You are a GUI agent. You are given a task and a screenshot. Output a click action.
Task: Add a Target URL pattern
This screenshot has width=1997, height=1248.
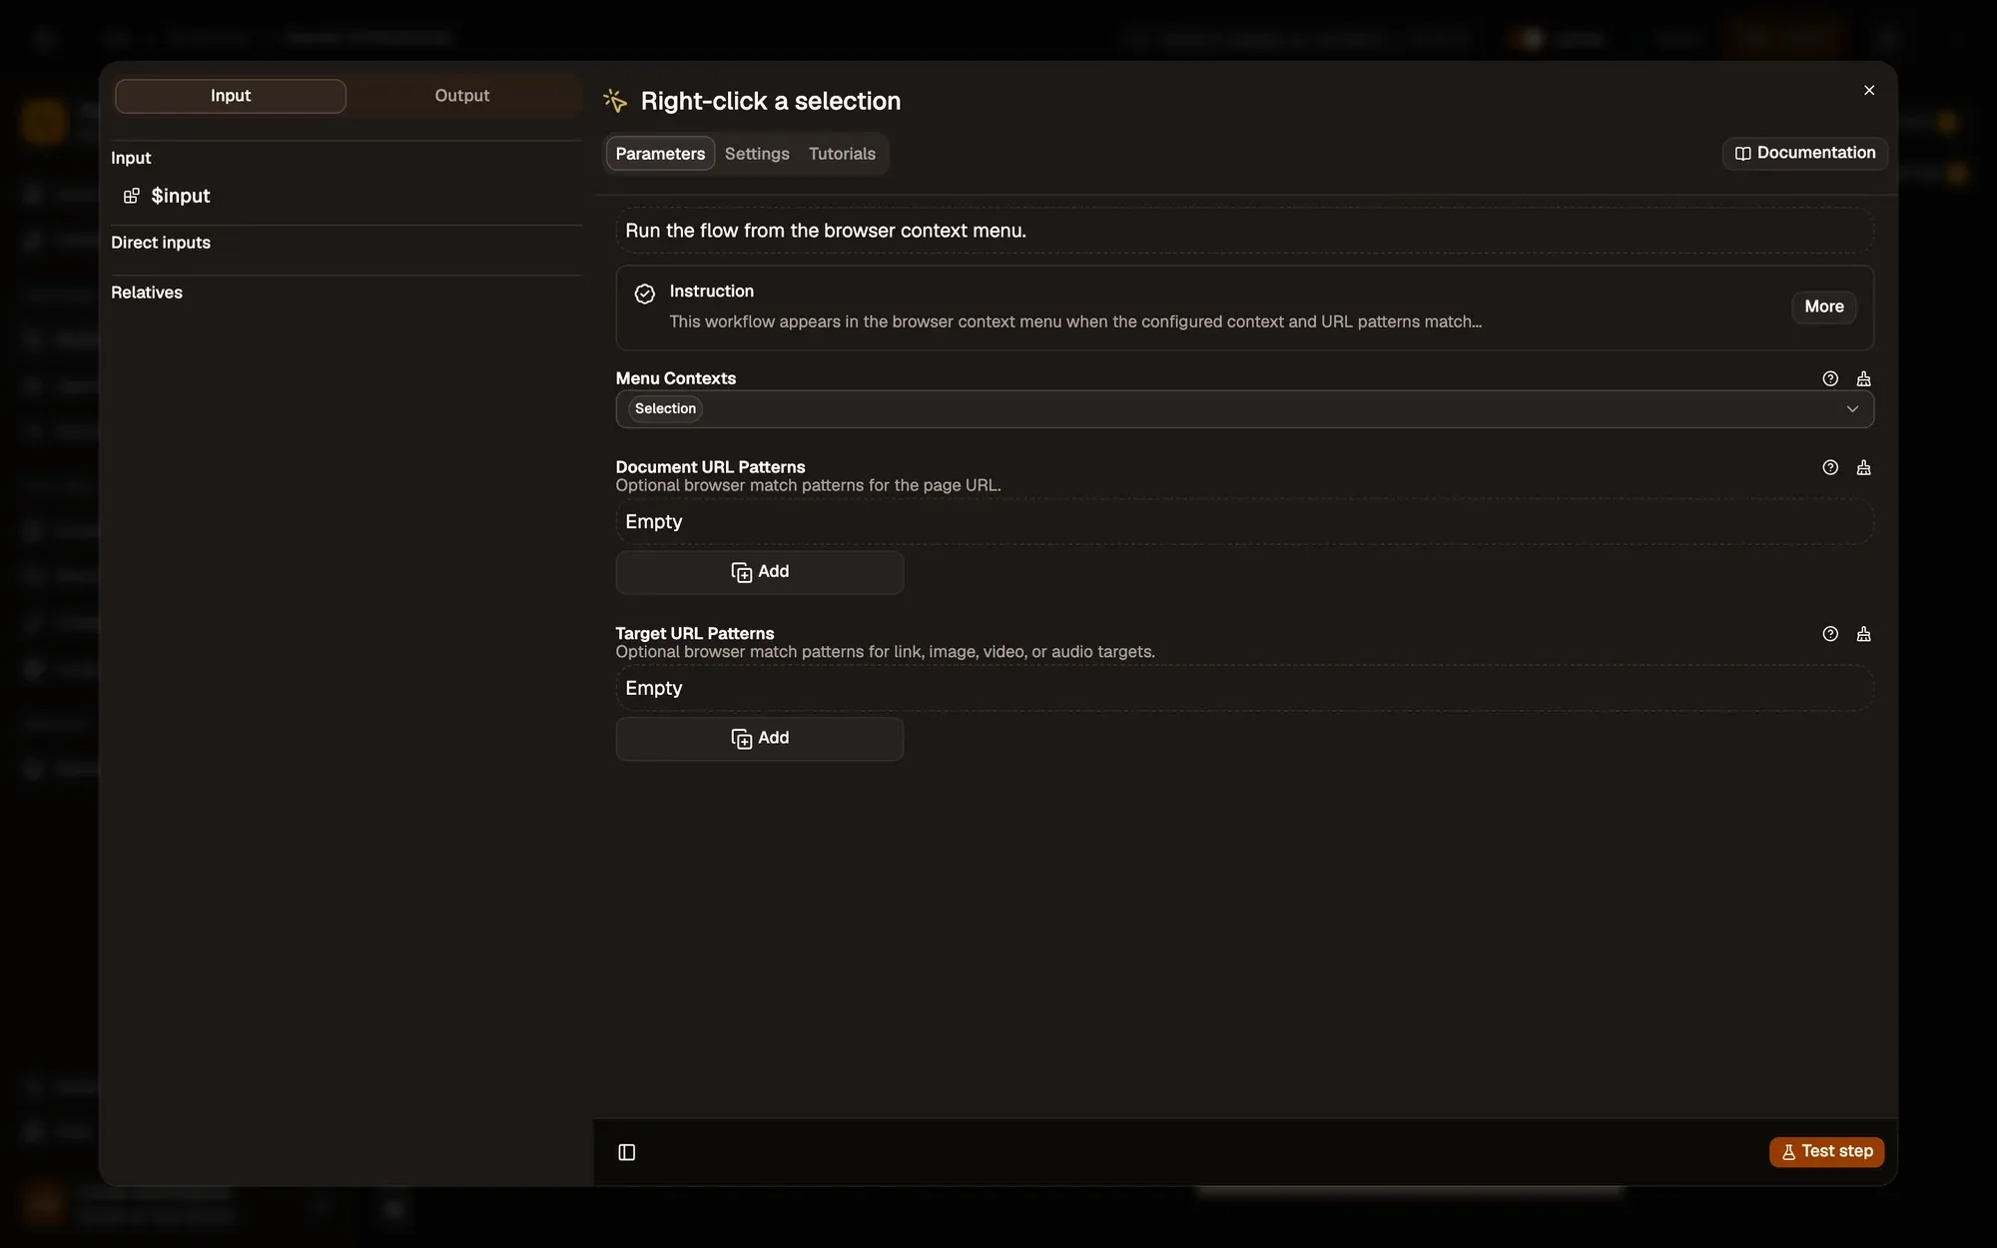[760, 739]
